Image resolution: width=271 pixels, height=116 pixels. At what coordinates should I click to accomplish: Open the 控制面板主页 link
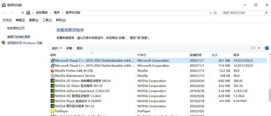pyautogui.click(x=16, y=28)
